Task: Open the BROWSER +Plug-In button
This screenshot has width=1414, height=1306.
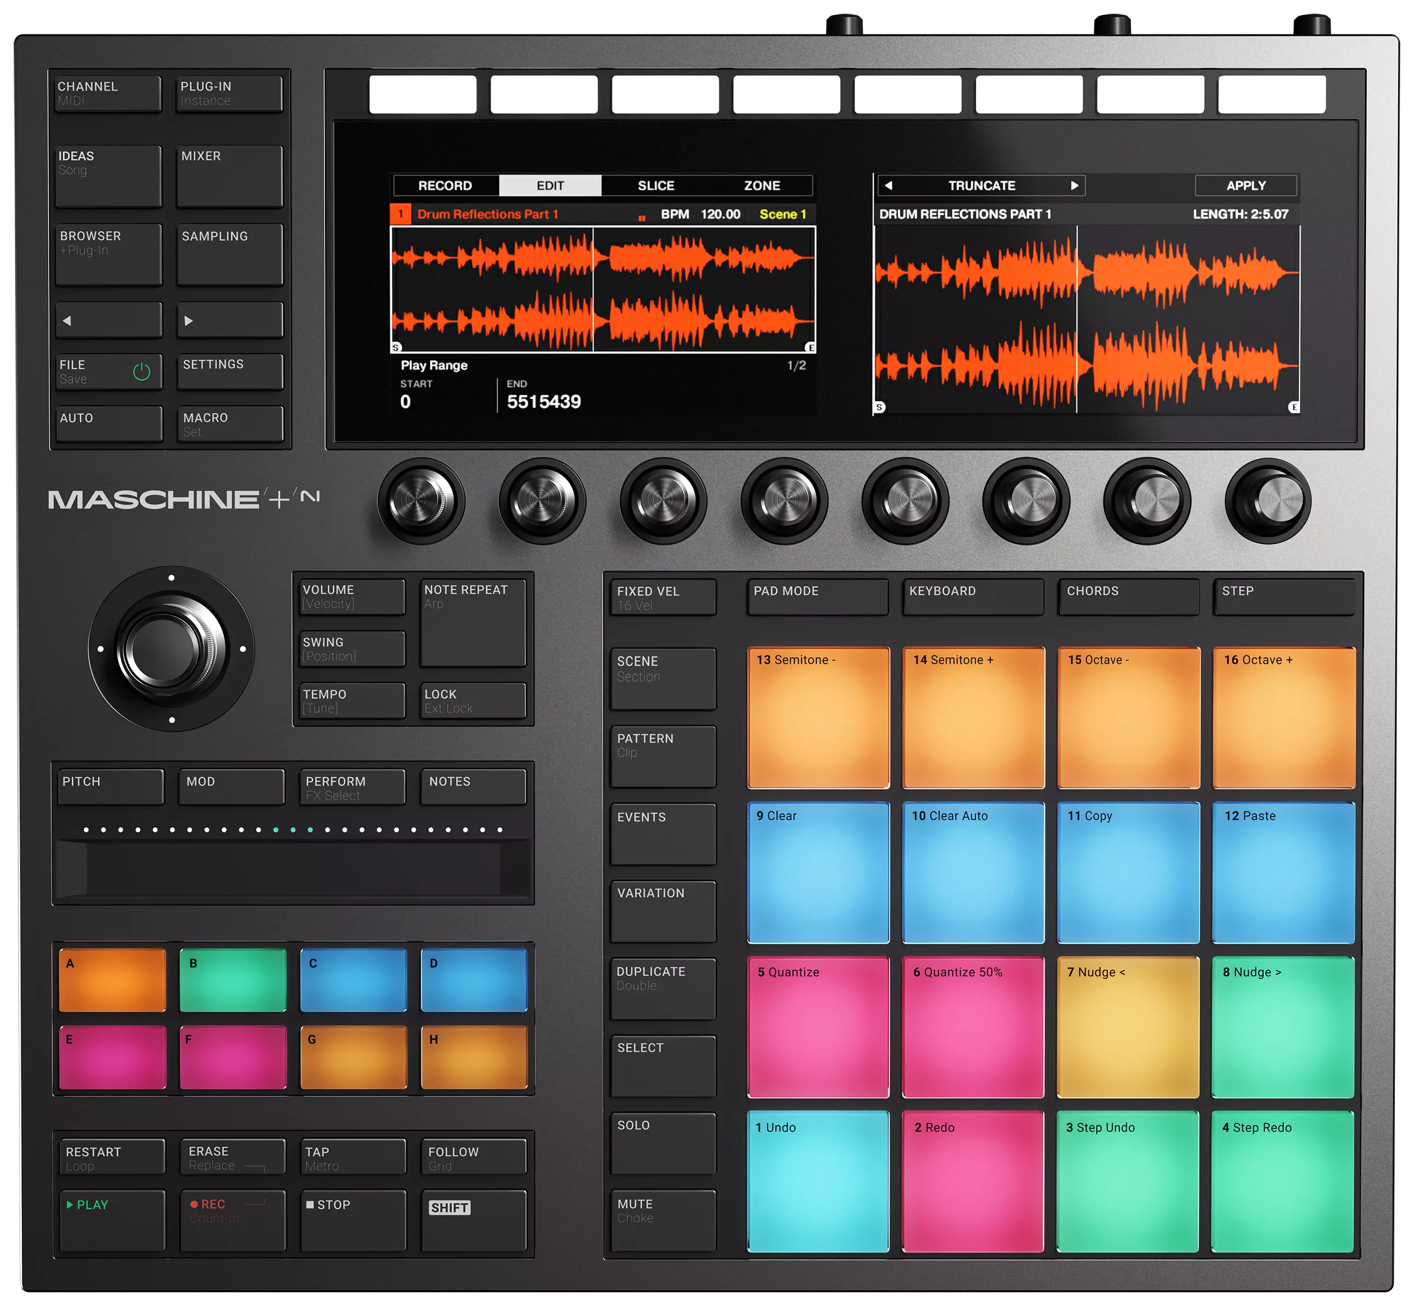Action: [109, 255]
